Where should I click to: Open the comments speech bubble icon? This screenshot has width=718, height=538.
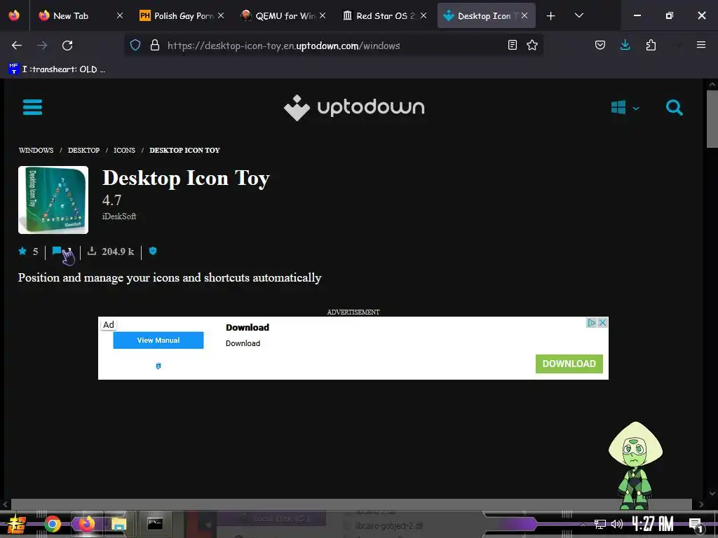57,251
